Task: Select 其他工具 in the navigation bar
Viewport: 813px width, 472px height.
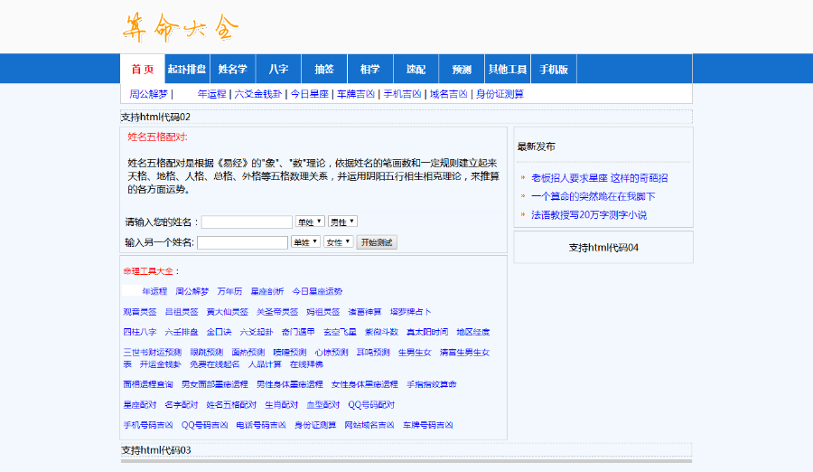Action: pos(508,70)
